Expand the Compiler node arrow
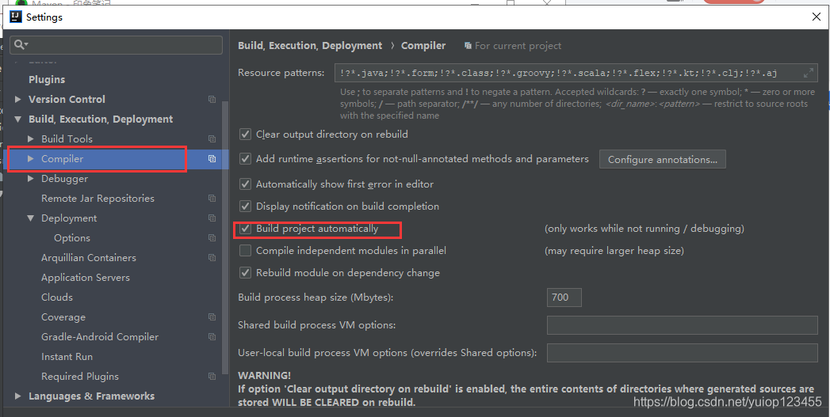Screen dimensions: 830x417 31,158
